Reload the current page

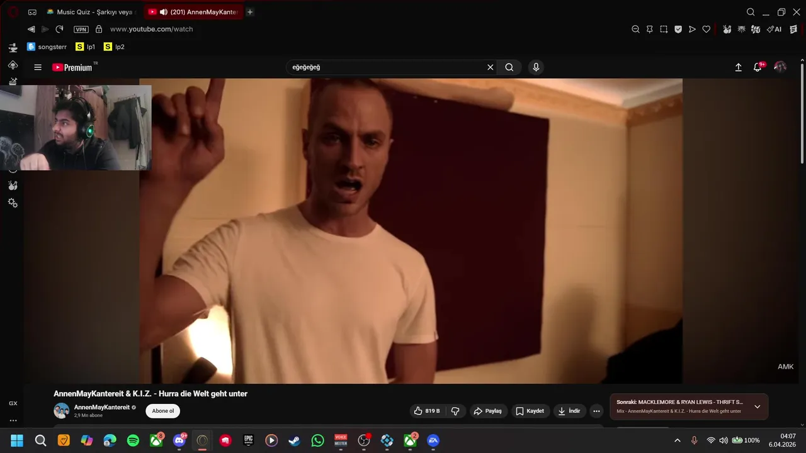(x=59, y=29)
